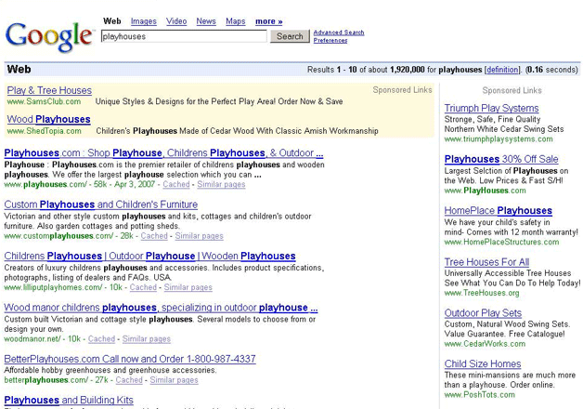View the Cached copy of customplayhouses.com
Viewport: 583px width, 409px height.
(x=154, y=236)
